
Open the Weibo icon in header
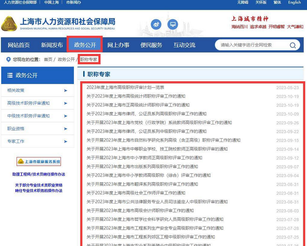[x=156, y=25]
